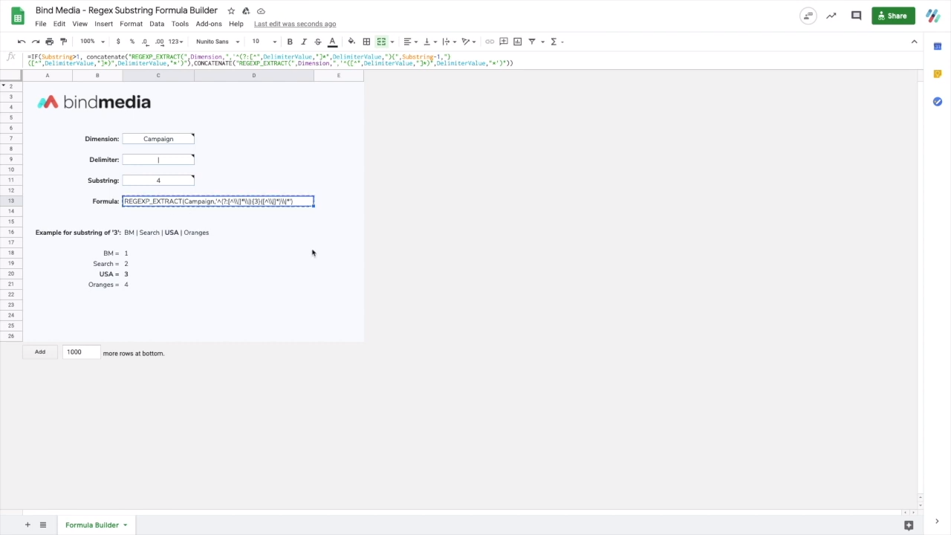
Task: Open Google Calendar in the side panel
Action: pos(938,47)
